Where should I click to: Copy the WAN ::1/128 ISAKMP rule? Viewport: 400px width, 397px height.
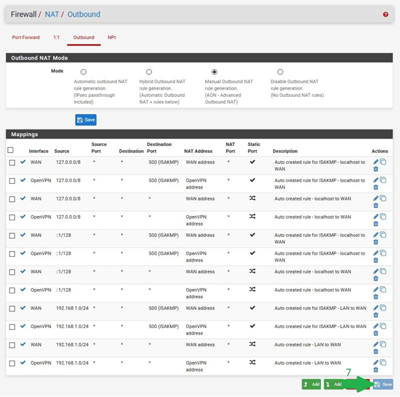click(x=383, y=235)
